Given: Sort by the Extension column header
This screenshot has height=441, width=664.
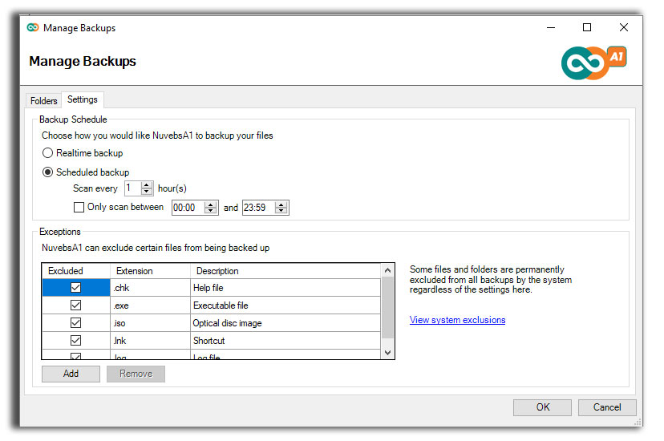Looking at the screenshot, I should pyautogui.click(x=150, y=271).
